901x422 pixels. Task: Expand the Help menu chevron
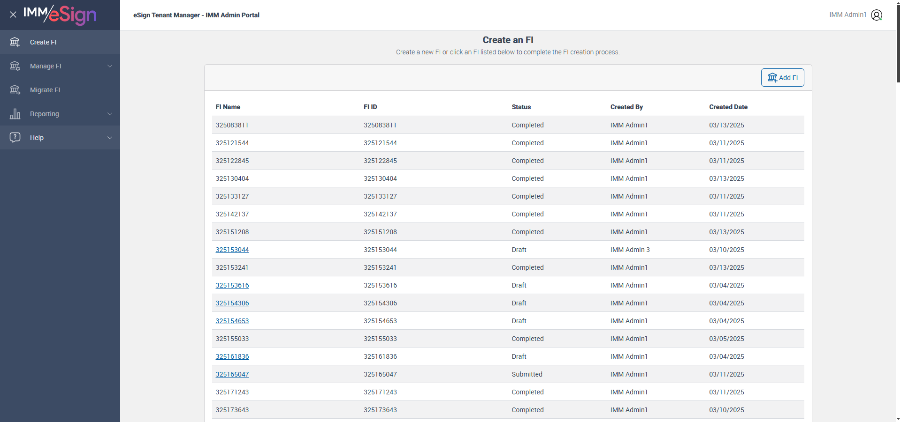(x=110, y=138)
